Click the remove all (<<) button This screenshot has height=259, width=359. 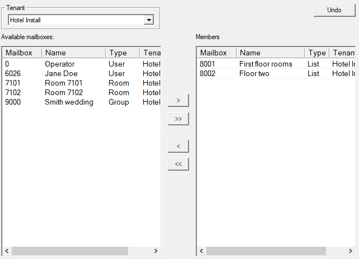178,164
